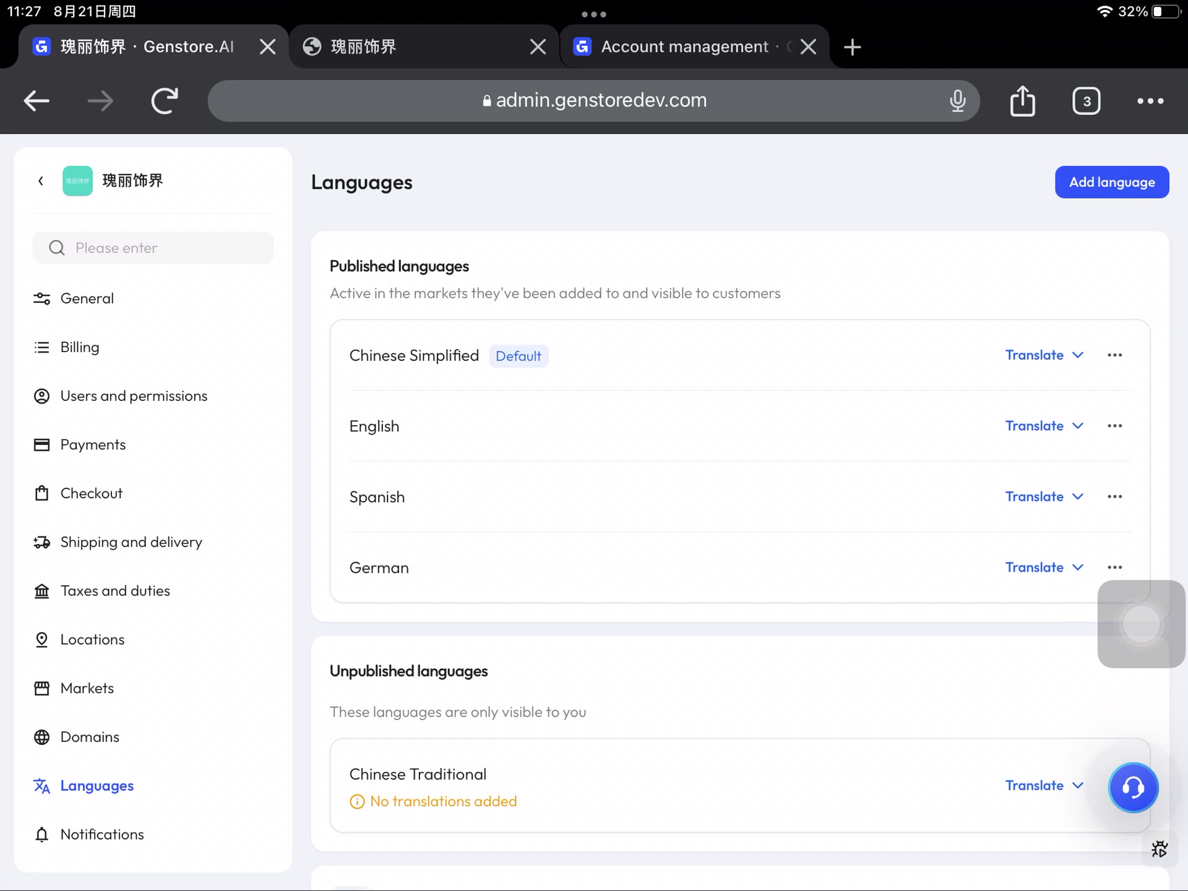Click the No translations added warning
This screenshot has width=1188, height=891.
pos(433,801)
